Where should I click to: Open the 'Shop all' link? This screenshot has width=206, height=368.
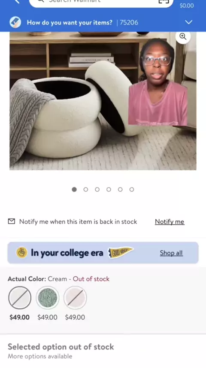pos(171,253)
